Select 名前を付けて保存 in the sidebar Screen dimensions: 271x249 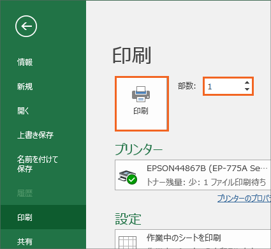38,164
